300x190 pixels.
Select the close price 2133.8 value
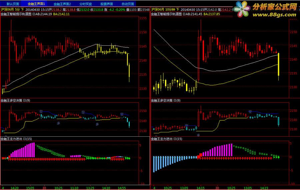click(98, 9)
